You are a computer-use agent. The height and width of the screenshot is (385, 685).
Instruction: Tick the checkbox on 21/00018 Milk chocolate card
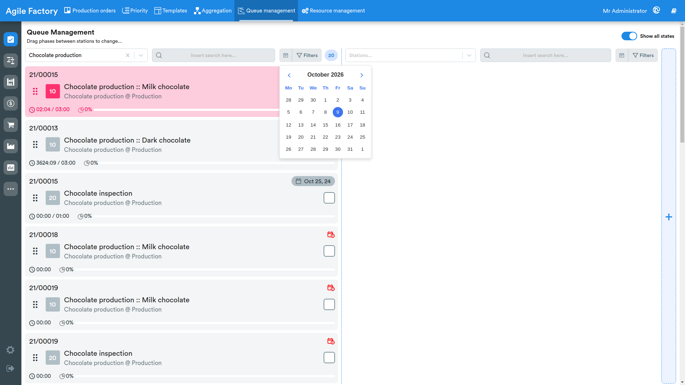point(329,251)
